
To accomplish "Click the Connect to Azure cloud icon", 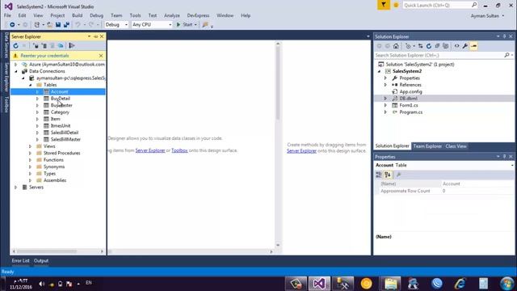I will (x=61, y=46).
